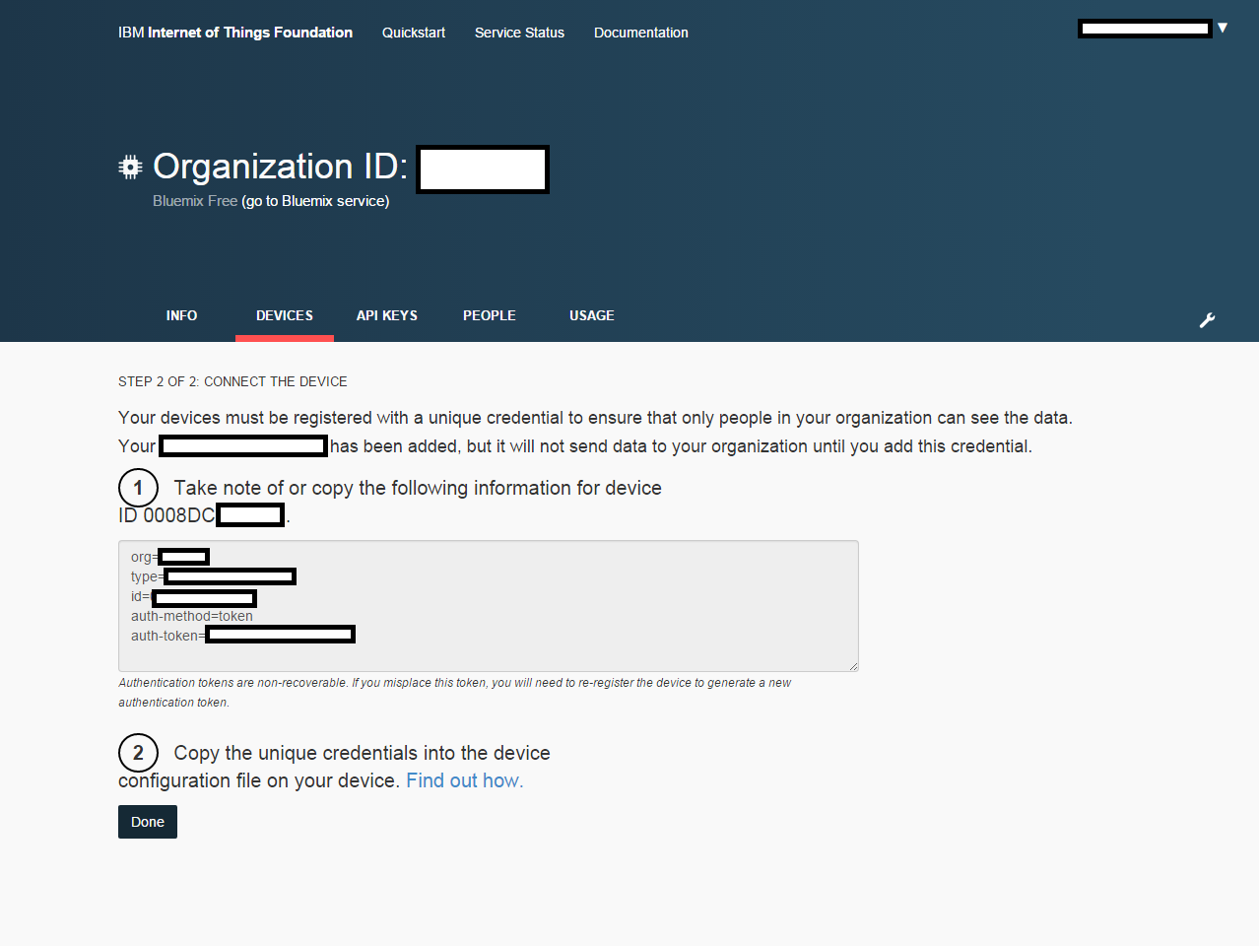Click the IBM Internet of Things Foundation logo
The width and height of the screenshot is (1259, 946).
point(235,33)
